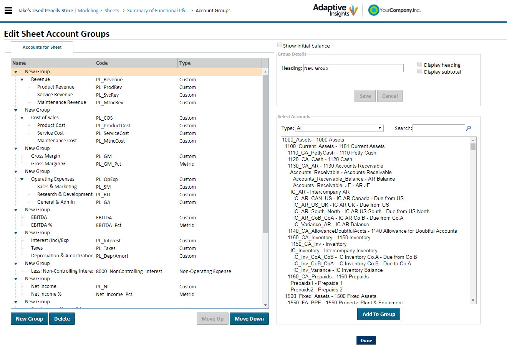
Task: Click the Cancel button in Group Details
Action: click(390, 96)
